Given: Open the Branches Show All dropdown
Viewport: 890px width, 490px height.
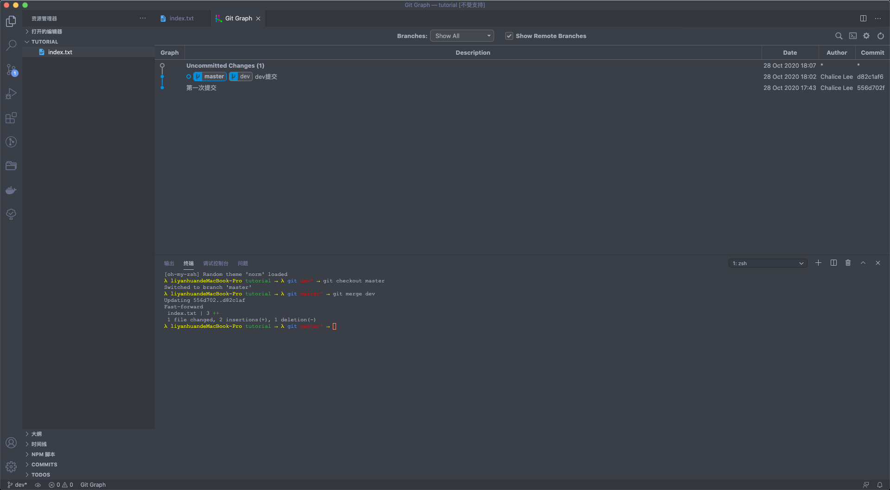Looking at the screenshot, I should tap(462, 36).
